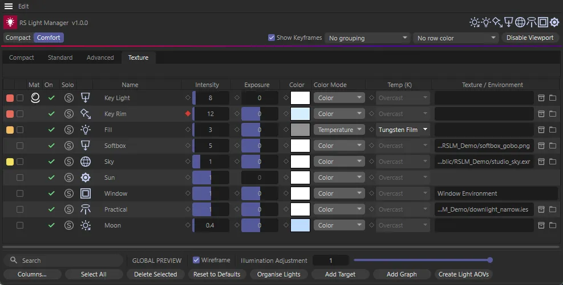Add a dome light globe icon in toolbar
The image size is (563, 285).
point(520,23)
